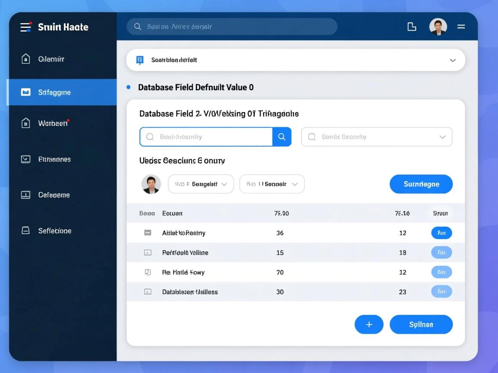Screen dimensions: 498x373
Task: Toggle the checkbox in Beirite Geonrity field
Action: tap(311, 137)
